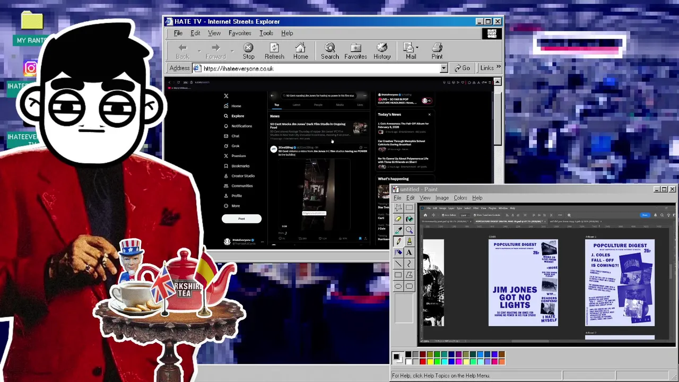Select the black color swatch in Paint palette

pos(408,354)
